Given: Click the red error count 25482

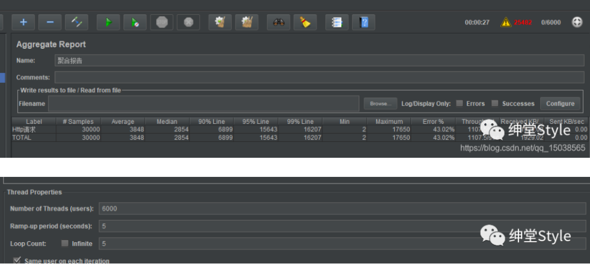Looking at the screenshot, I should click(x=523, y=22).
